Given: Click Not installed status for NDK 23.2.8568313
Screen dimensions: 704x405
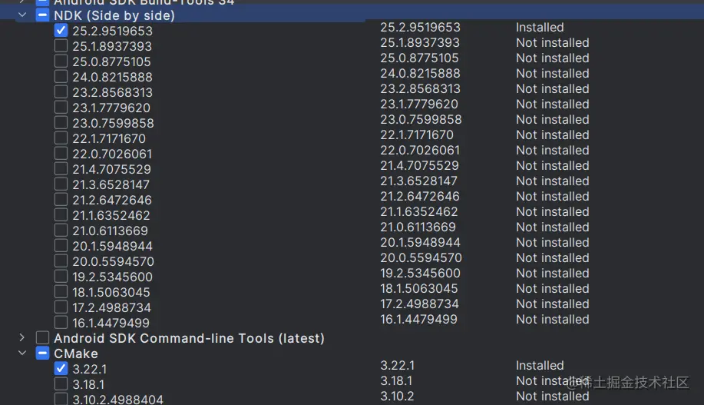Looking at the screenshot, I should tap(552, 88).
